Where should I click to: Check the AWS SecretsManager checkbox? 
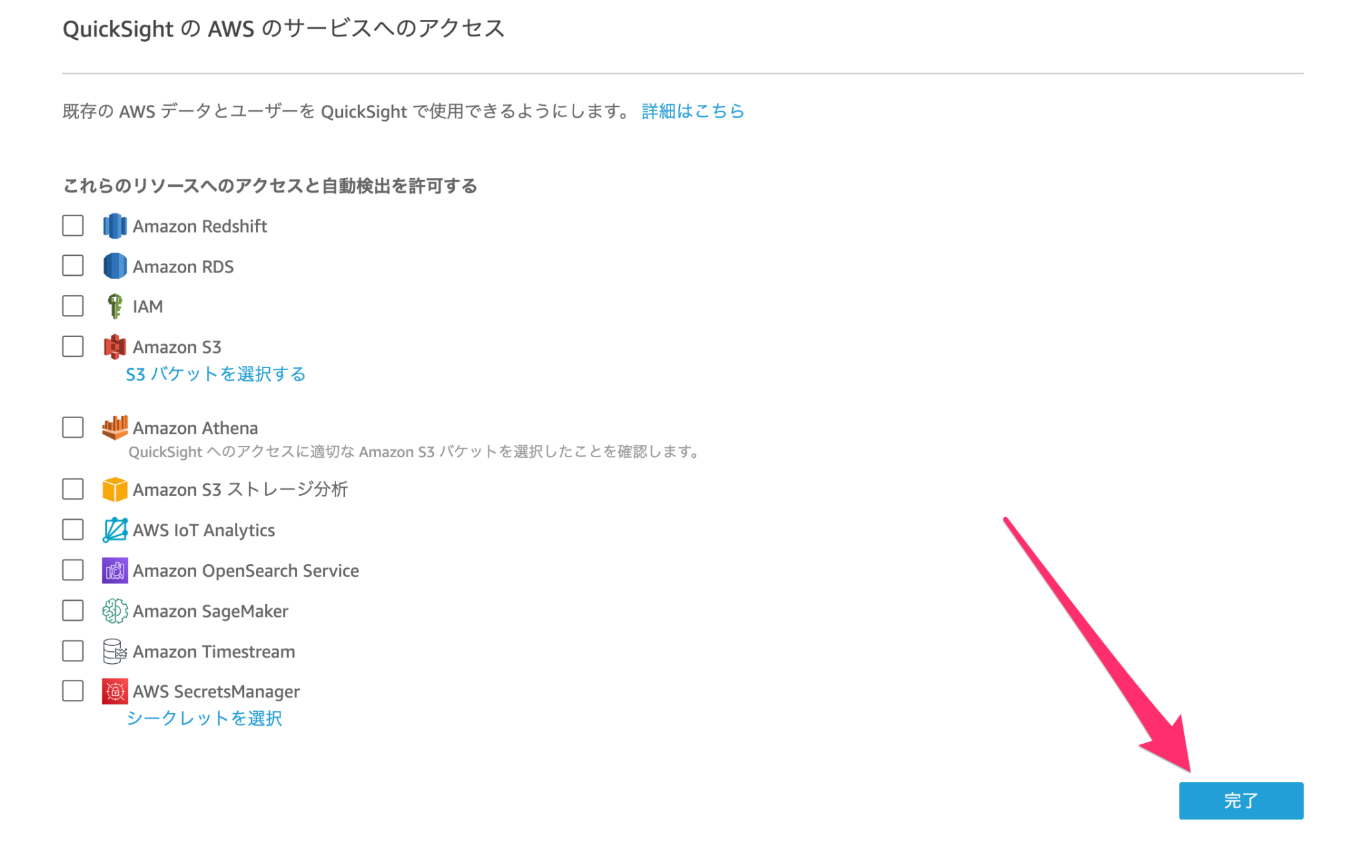72,691
